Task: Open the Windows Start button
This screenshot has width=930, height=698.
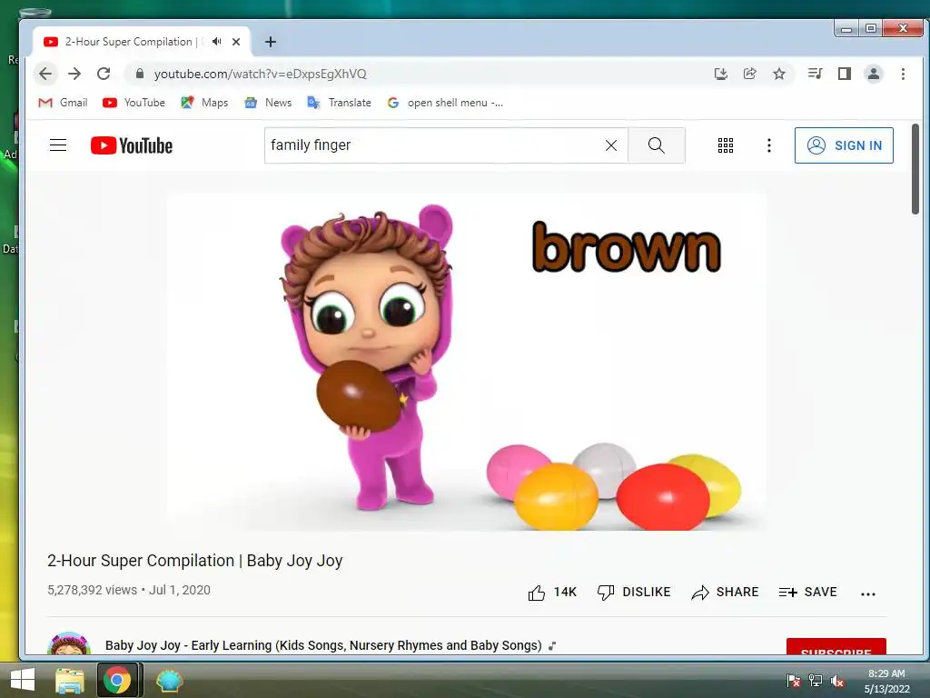Action: [23, 680]
